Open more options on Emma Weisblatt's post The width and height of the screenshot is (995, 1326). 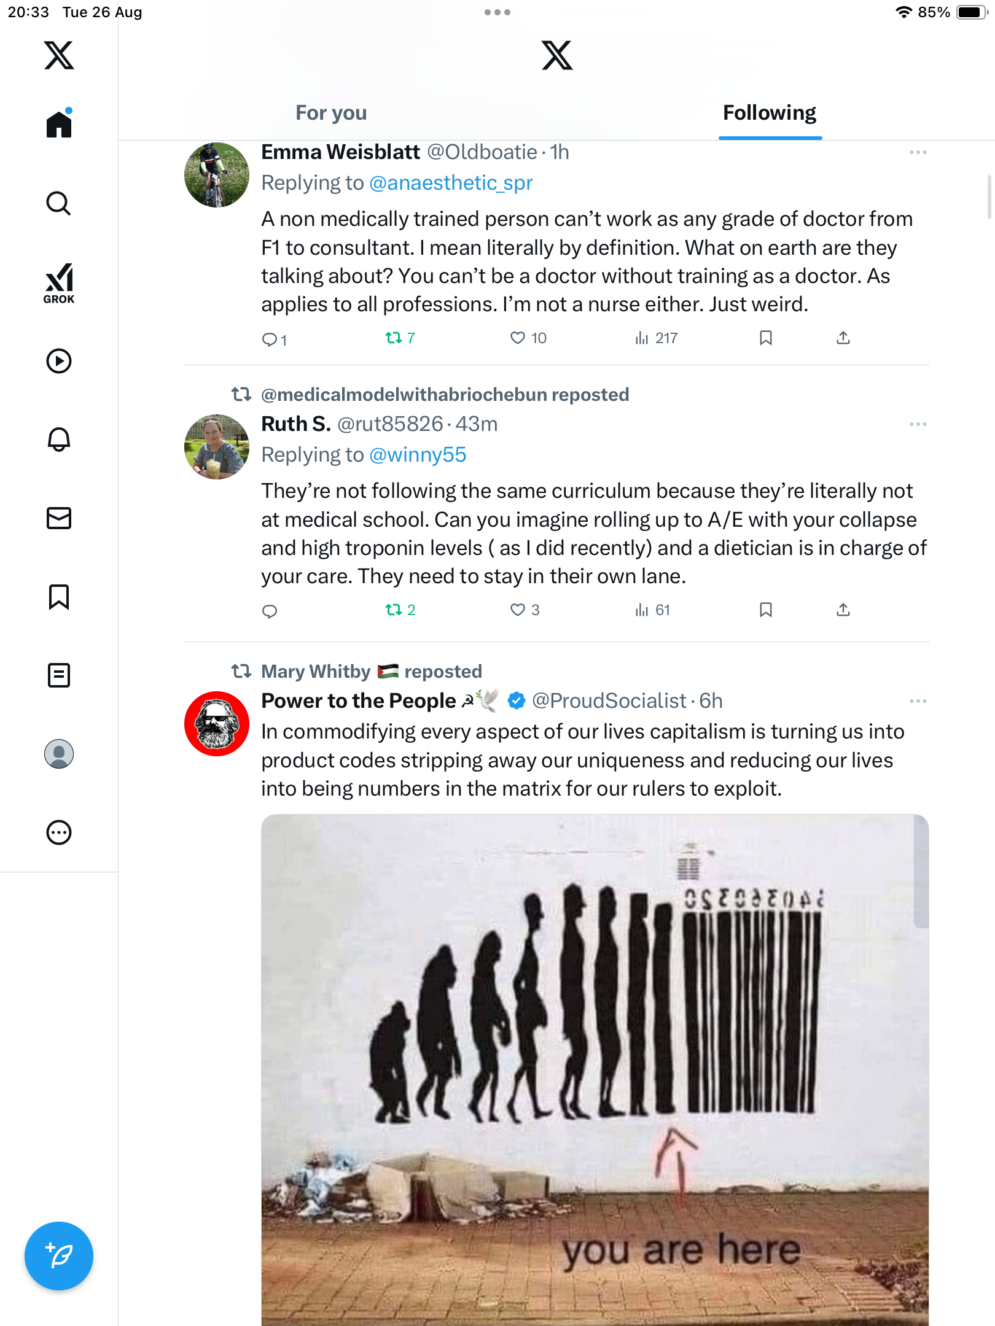918,152
